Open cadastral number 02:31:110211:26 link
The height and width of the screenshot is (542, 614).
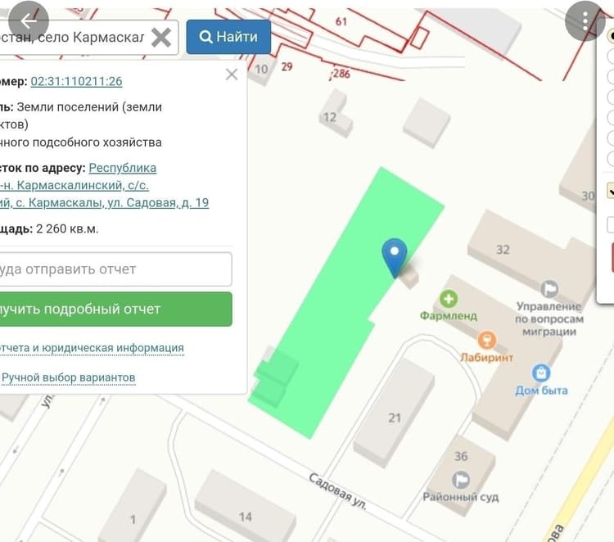click(76, 81)
